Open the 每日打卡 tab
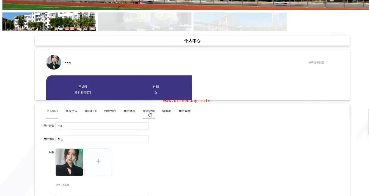The image size is (369, 196). (x=91, y=111)
